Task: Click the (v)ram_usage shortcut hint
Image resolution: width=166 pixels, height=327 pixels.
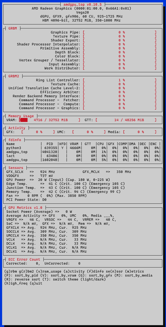Action: point(49,271)
